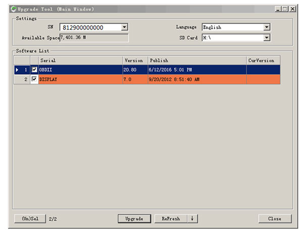This screenshot has height=230, width=303.
Task: Click the ReFresh button
Action: click(x=171, y=218)
